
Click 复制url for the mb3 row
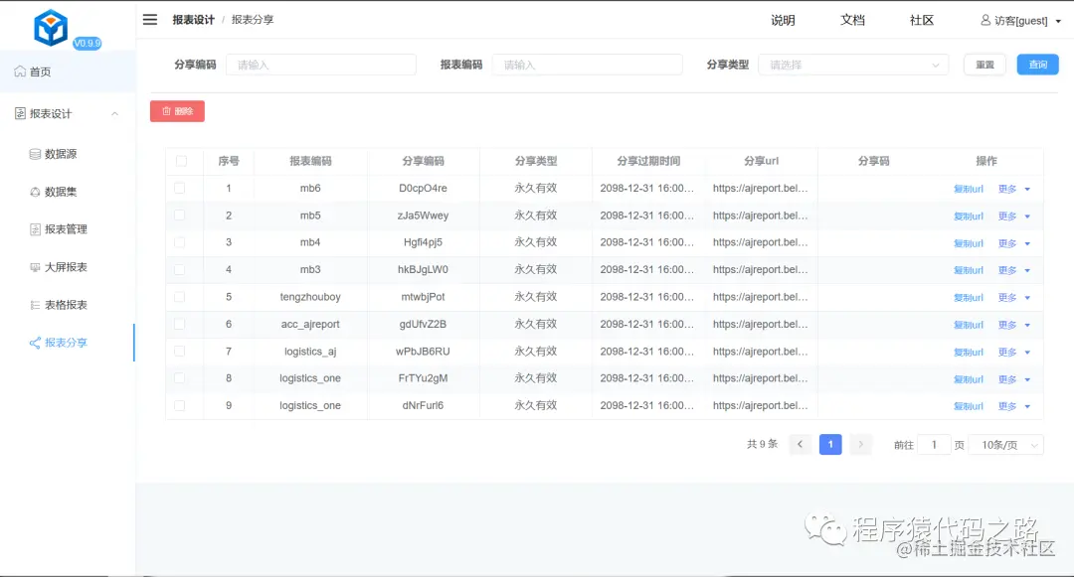[968, 270]
